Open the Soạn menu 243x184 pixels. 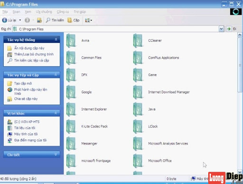(16, 12)
